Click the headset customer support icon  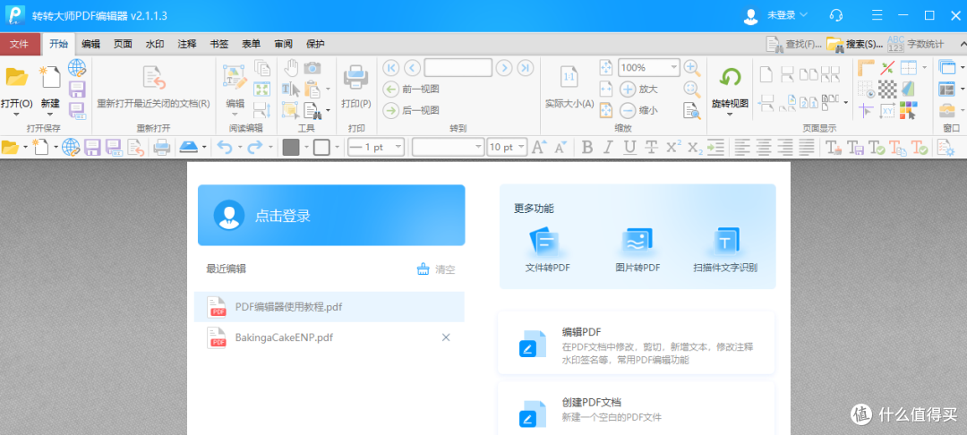(x=836, y=15)
